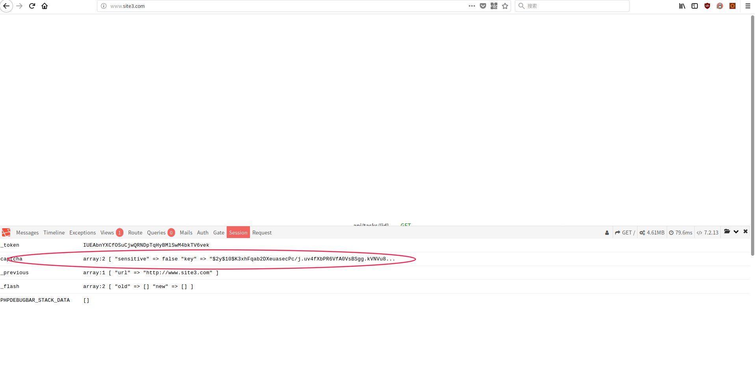Open the Exceptions panel
This screenshot has width=755, height=371.
(82, 233)
